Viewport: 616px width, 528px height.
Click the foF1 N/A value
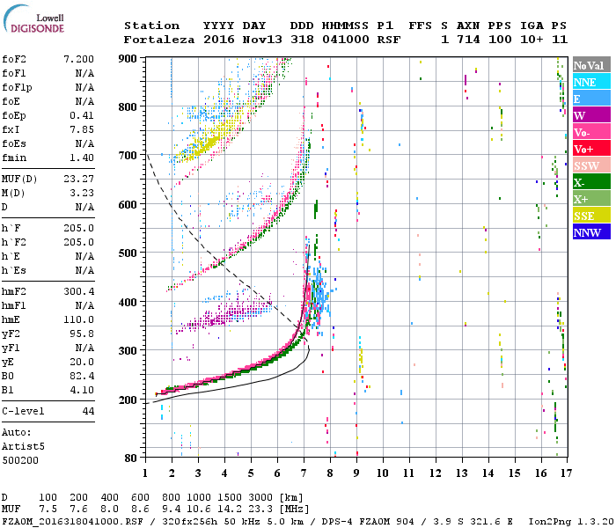click(84, 73)
